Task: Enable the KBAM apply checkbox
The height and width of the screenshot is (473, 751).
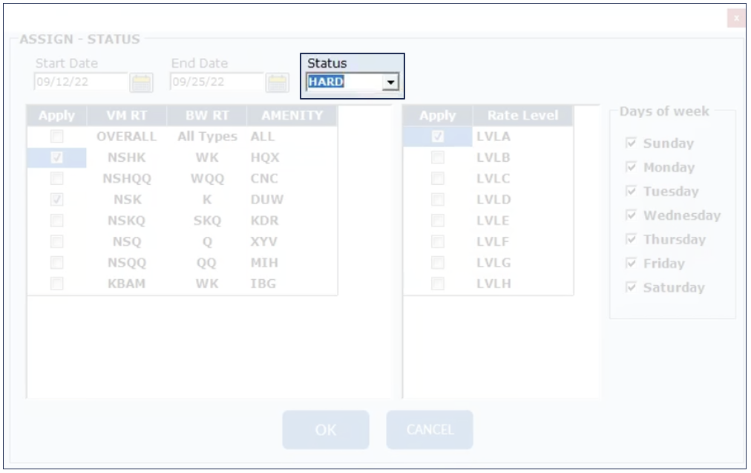Action: click(x=57, y=284)
